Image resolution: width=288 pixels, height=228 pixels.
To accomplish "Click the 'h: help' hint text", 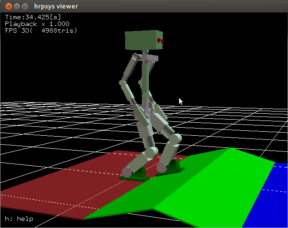I will point(19,219).
